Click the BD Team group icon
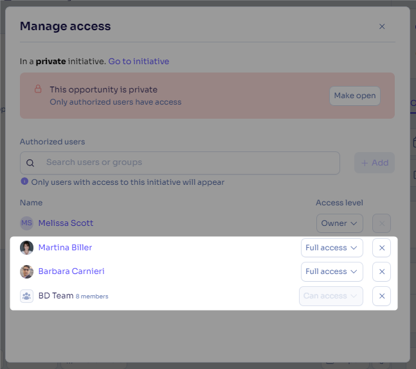Viewport: 416px width, 369px height. pos(26,296)
